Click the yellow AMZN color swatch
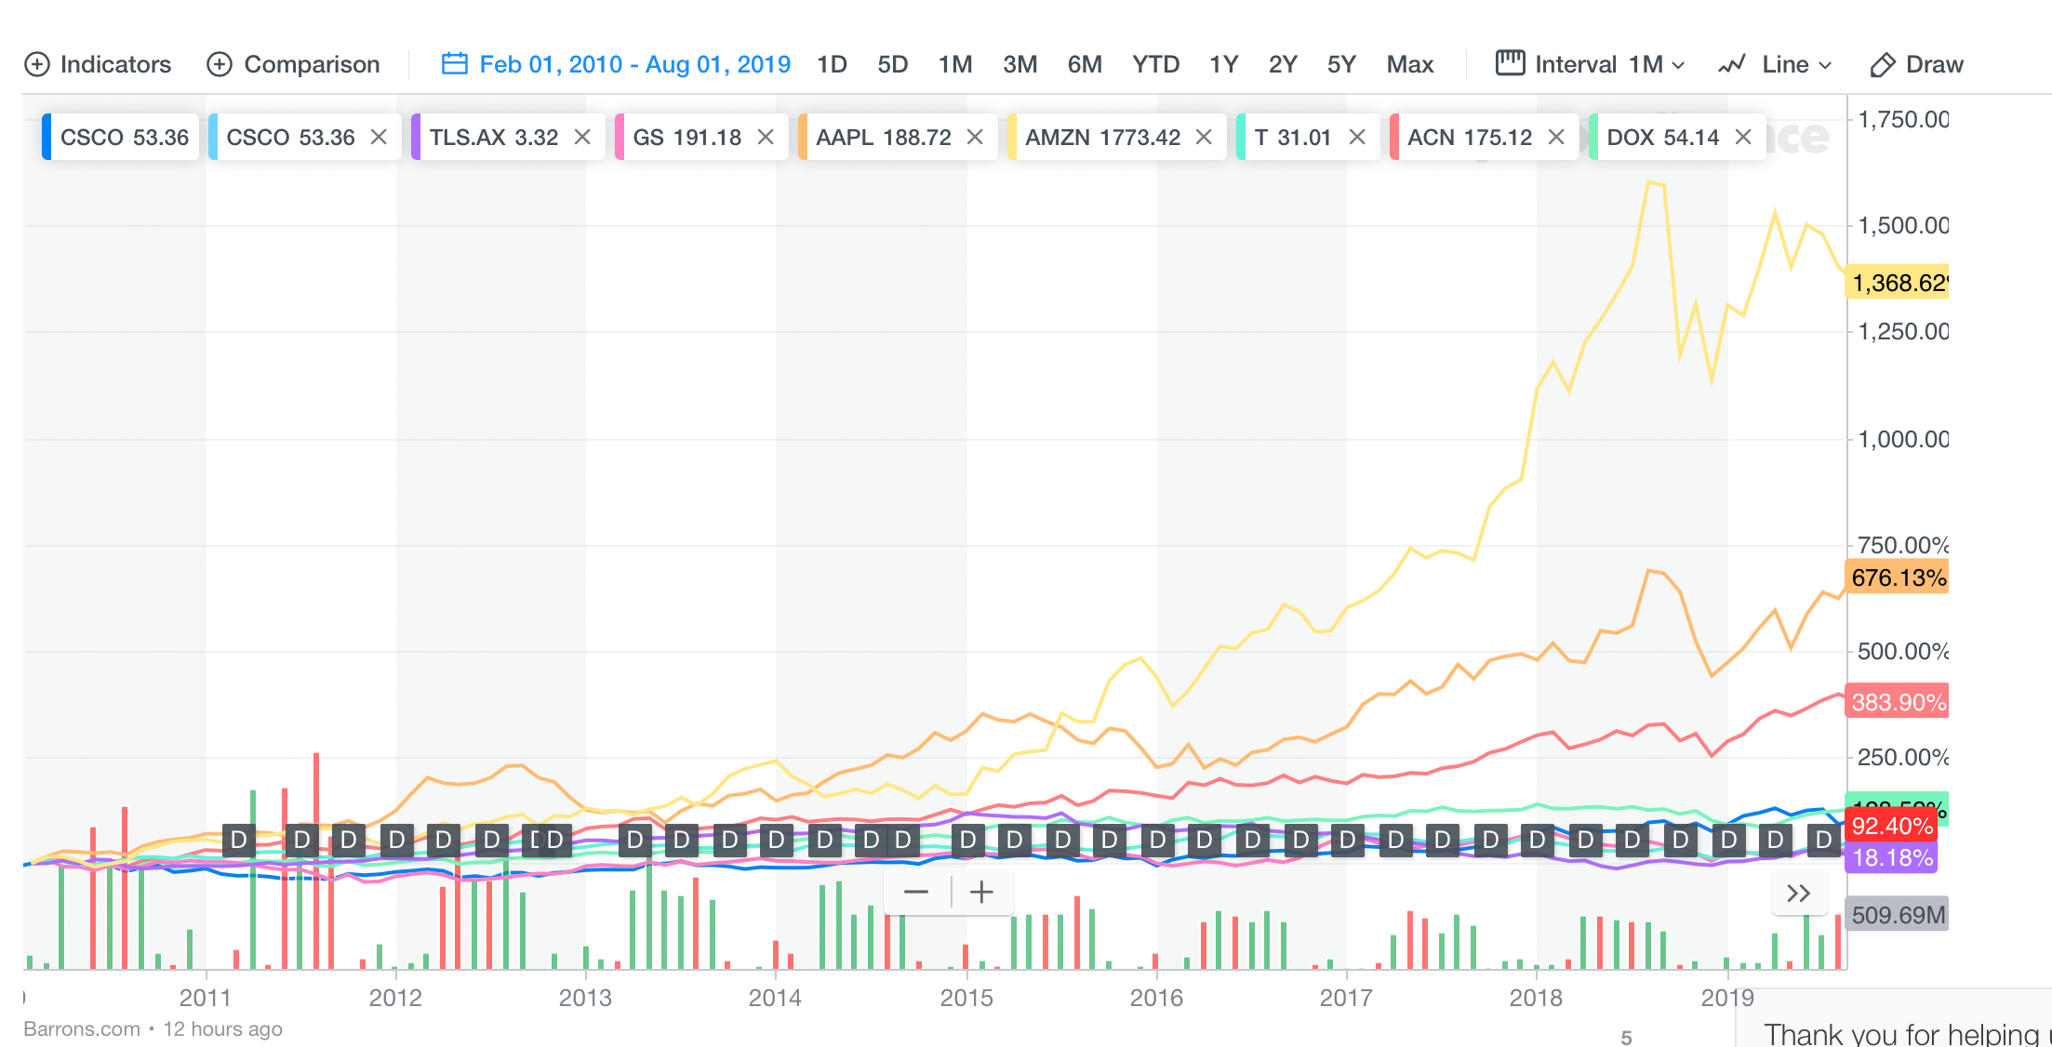This screenshot has width=2052, height=1047. tap(1012, 137)
